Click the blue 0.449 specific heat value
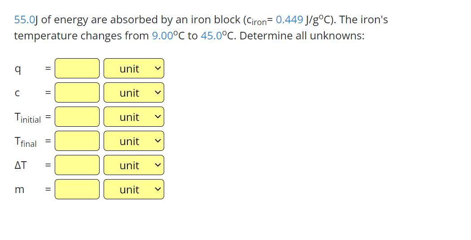The image size is (471, 240). click(x=289, y=20)
